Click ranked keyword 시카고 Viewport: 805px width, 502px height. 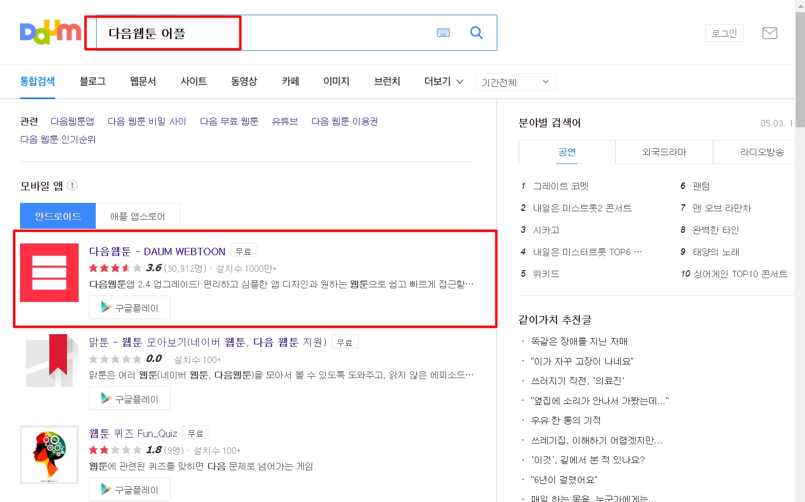tap(546, 230)
